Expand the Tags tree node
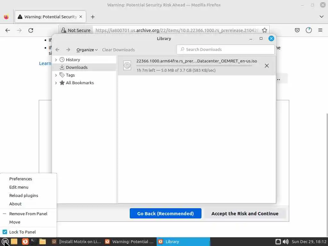The image size is (328, 246). (56, 75)
